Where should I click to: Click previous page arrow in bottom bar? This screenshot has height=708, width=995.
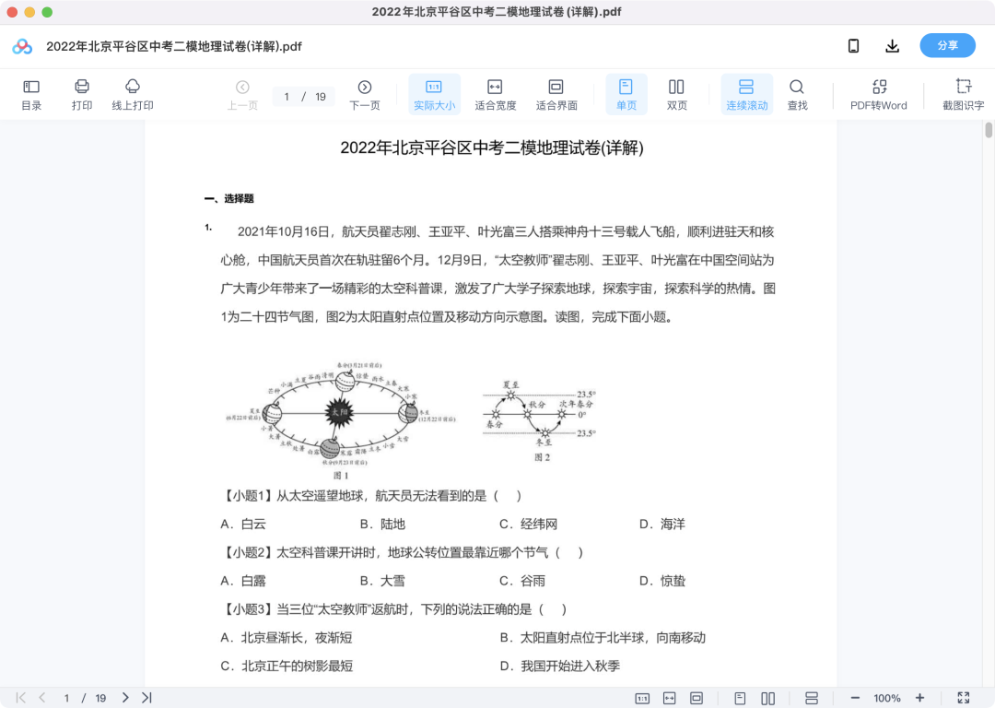point(41,698)
